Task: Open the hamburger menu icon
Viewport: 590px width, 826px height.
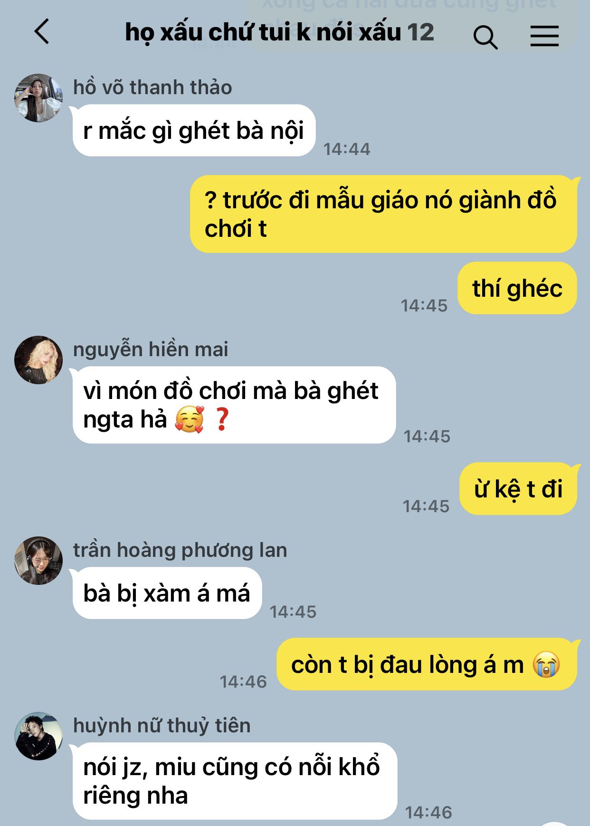Action: [x=544, y=36]
